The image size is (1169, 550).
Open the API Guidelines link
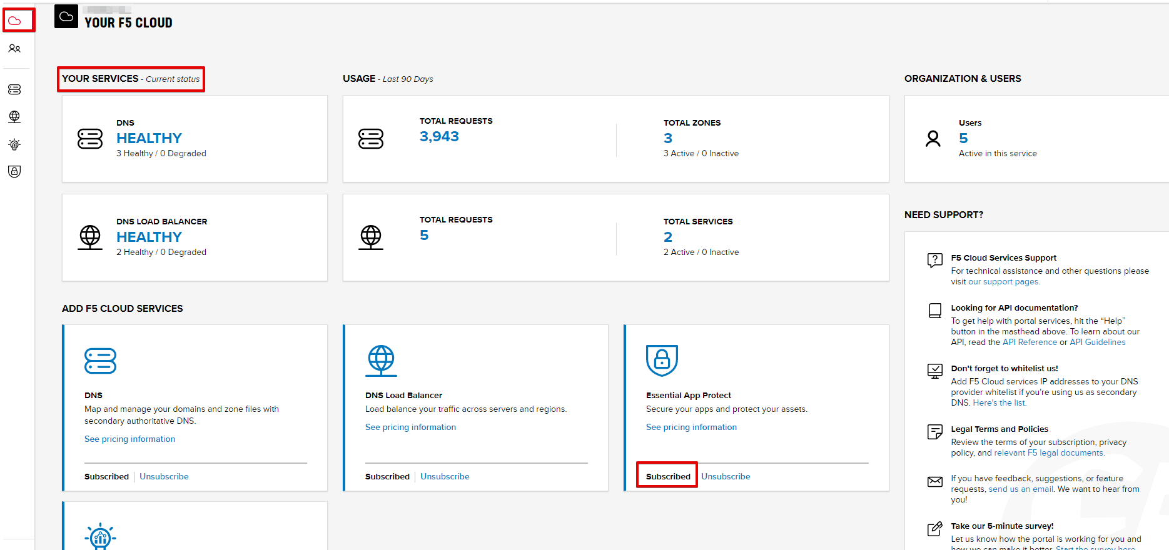(1098, 342)
